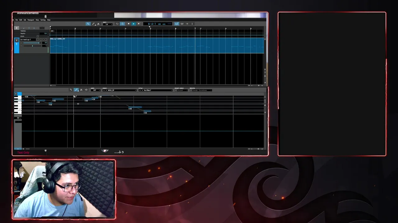Image resolution: width=398 pixels, height=223 pixels.
Task: Open the VOICE MIKU_SP dropdown
Action: 120,90
